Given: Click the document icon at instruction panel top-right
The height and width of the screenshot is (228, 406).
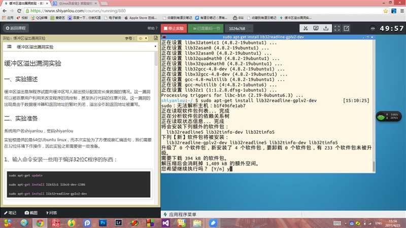Looking at the screenshot, I should (x=156, y=38).
